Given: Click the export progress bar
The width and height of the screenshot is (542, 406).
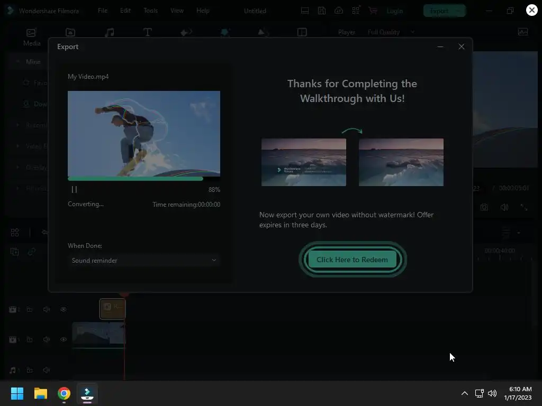Looking at the screenshot, I should [144, 179].
